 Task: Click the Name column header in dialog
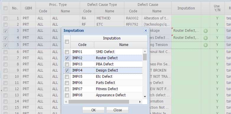(x=123, y=45)
